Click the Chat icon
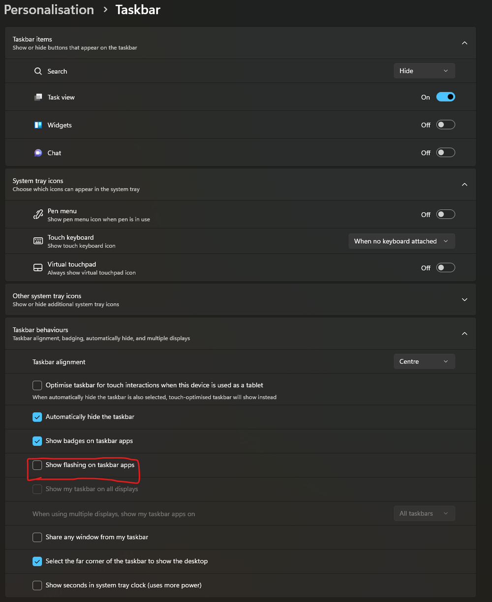This screenshot has width=492, height=602. 38,153
